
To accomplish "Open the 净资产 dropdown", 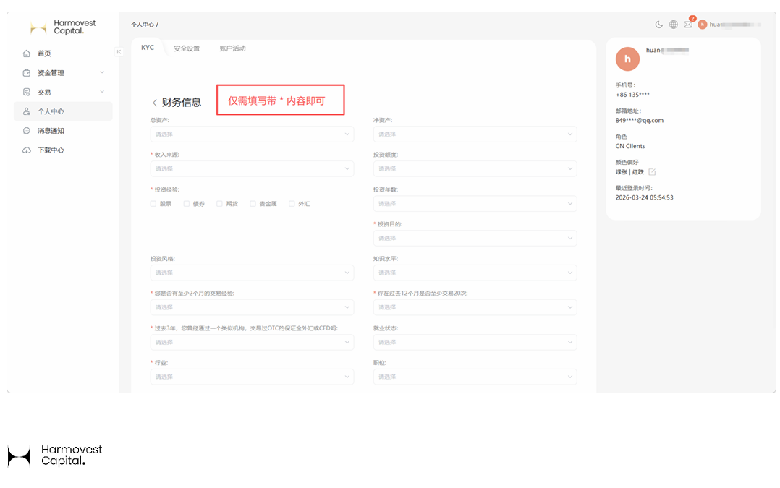I will (x=475, y=134).
